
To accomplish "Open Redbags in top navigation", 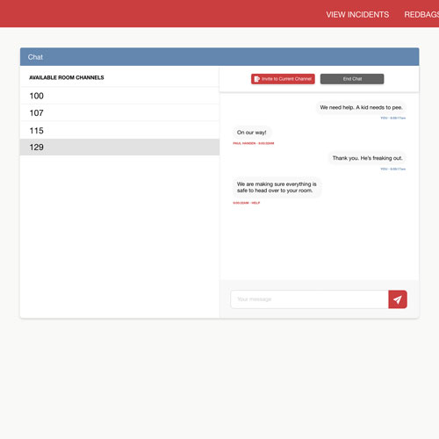I will pos(421,15).
